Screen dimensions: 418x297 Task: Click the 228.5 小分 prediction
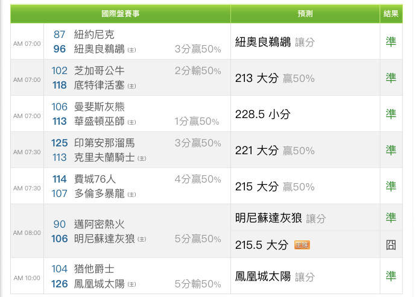tap(262, 114)
